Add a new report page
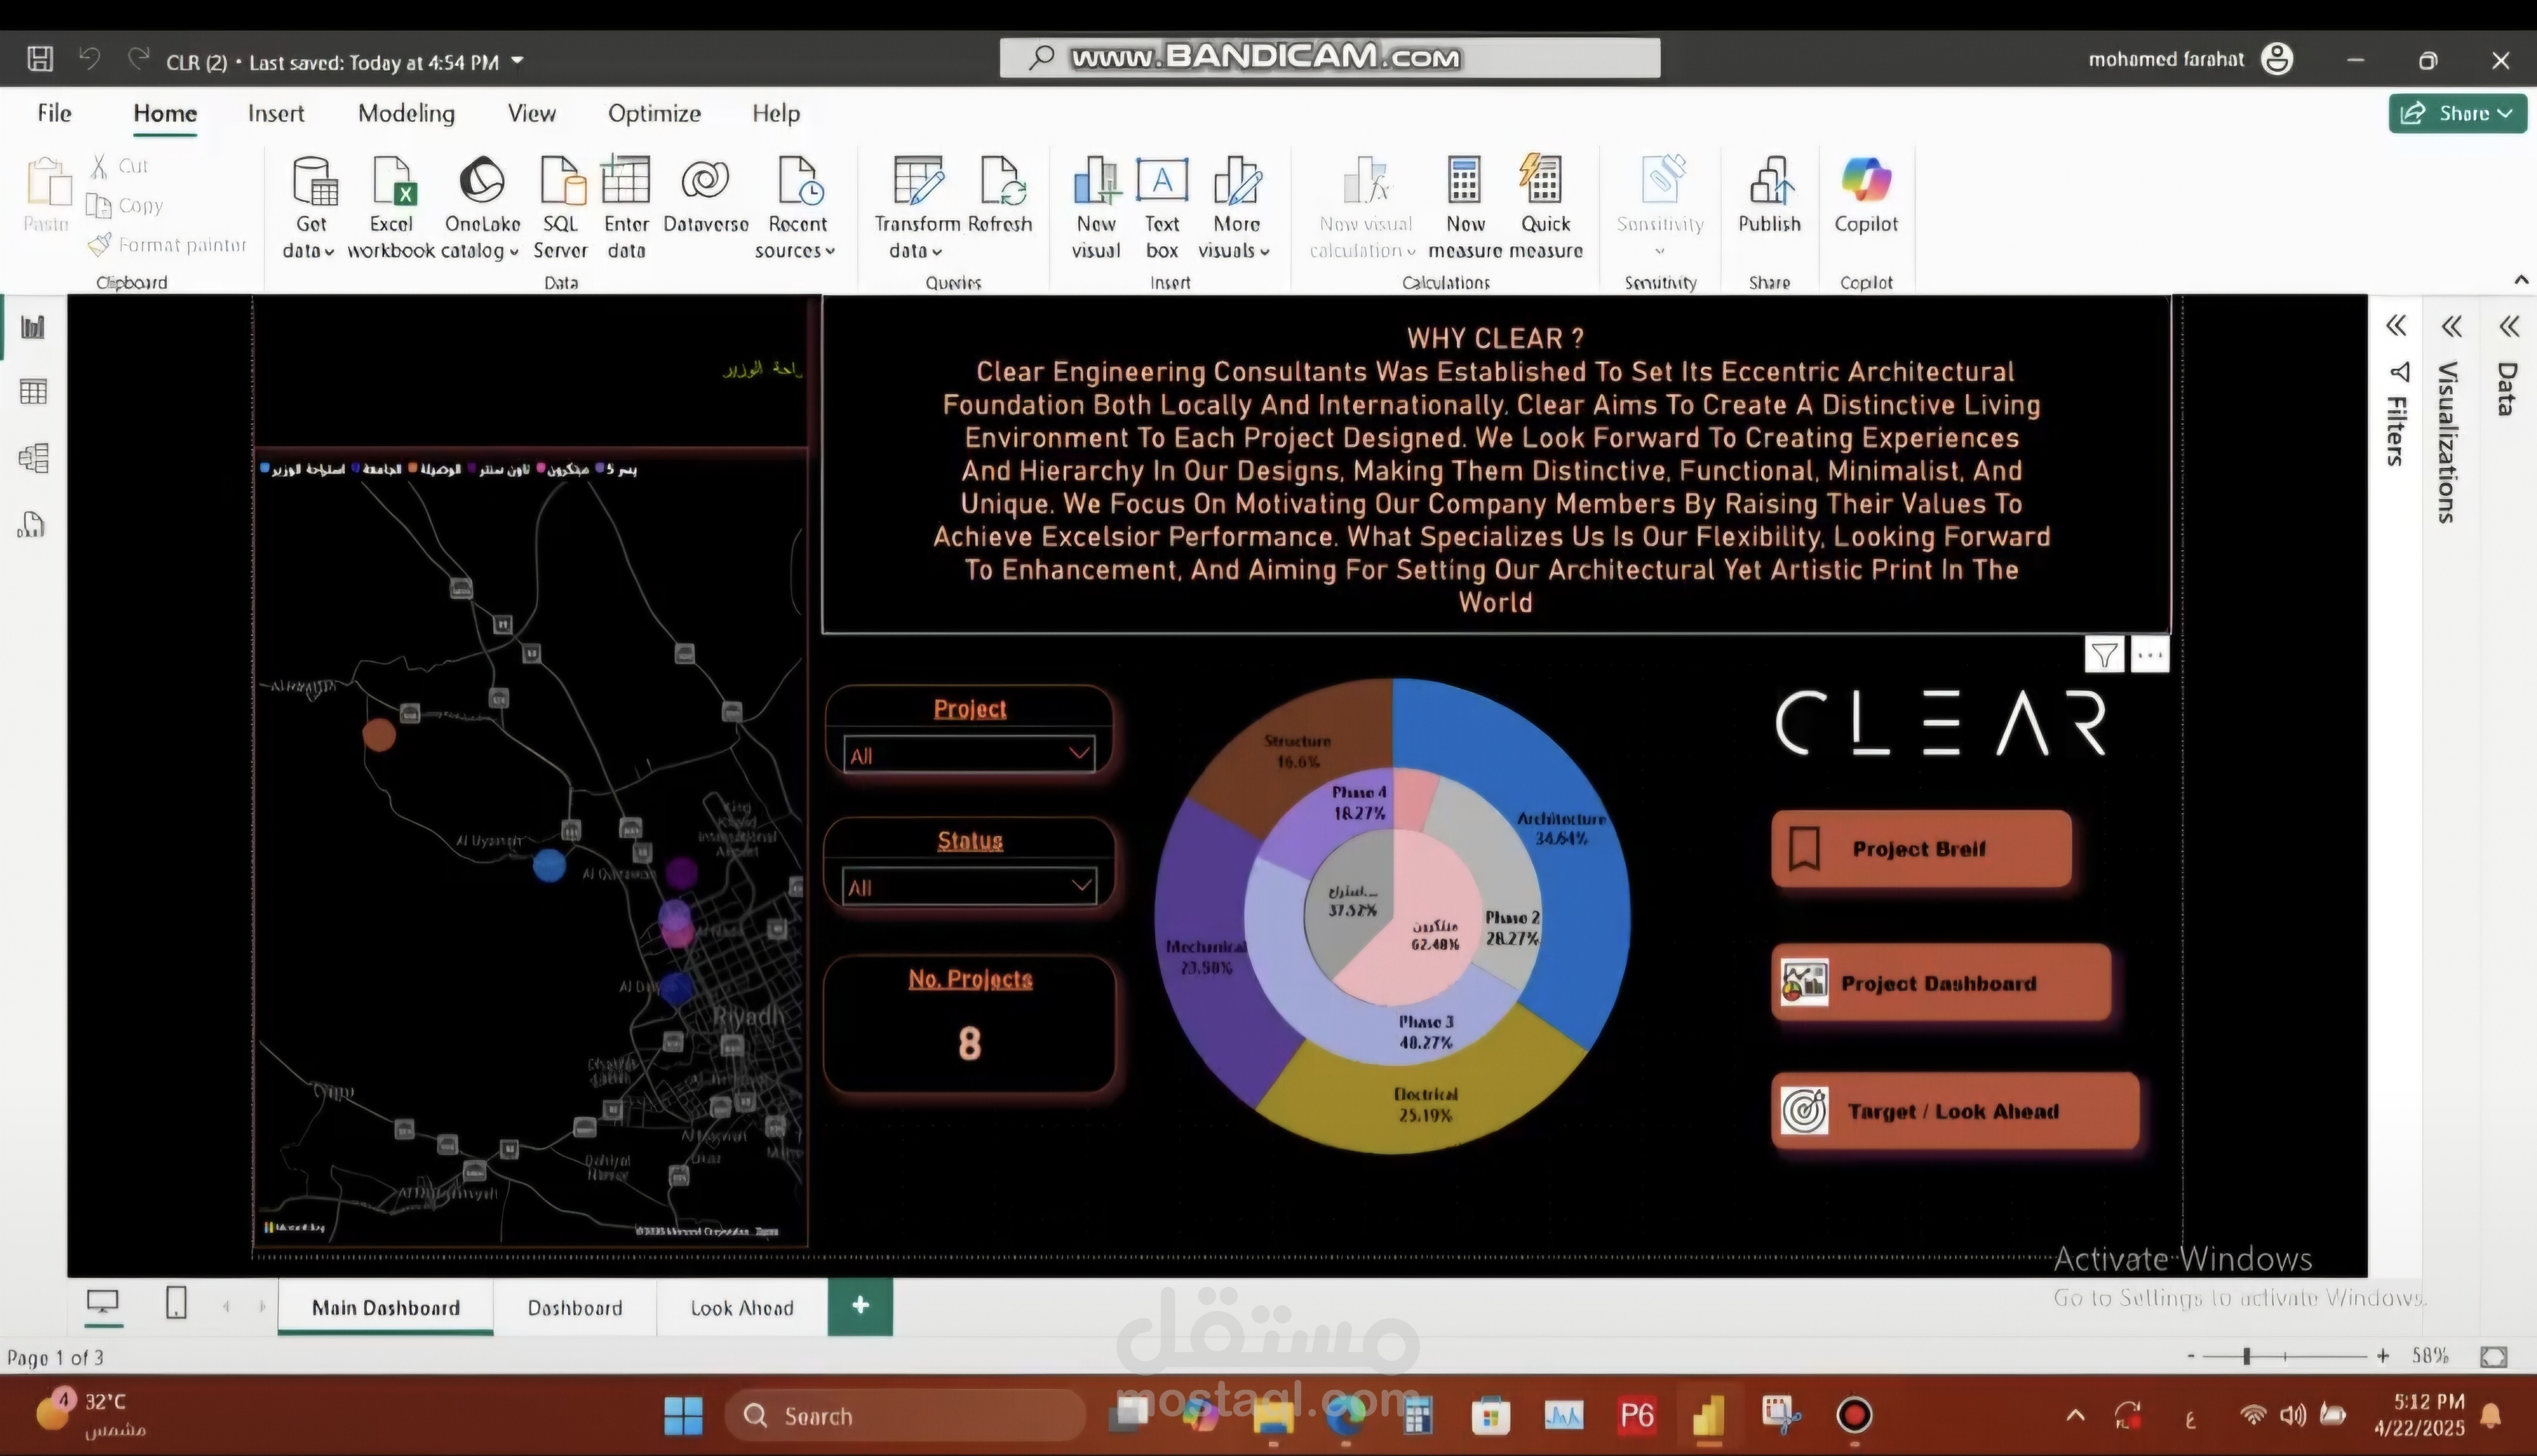This screenshot has height=1456, width=2537. 860,1305
